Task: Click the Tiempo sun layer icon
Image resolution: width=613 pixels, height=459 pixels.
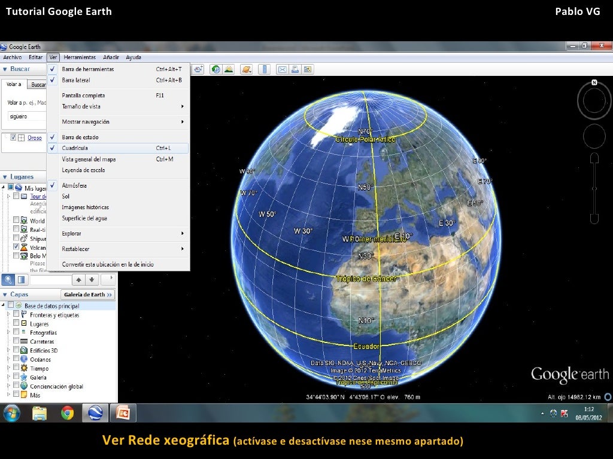Action: [24, 368]
